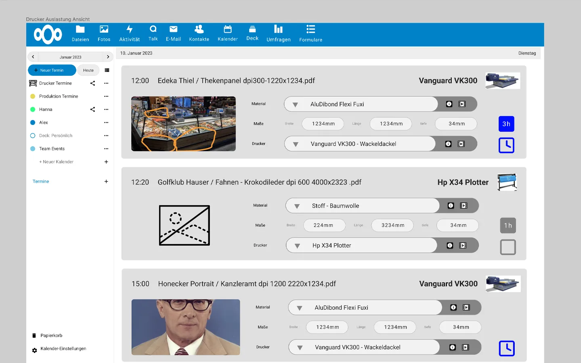Image resolution: width=581 pixels, height=363 pixels.
Task: Open the Fotos app
Action: (x=104, y=33)
